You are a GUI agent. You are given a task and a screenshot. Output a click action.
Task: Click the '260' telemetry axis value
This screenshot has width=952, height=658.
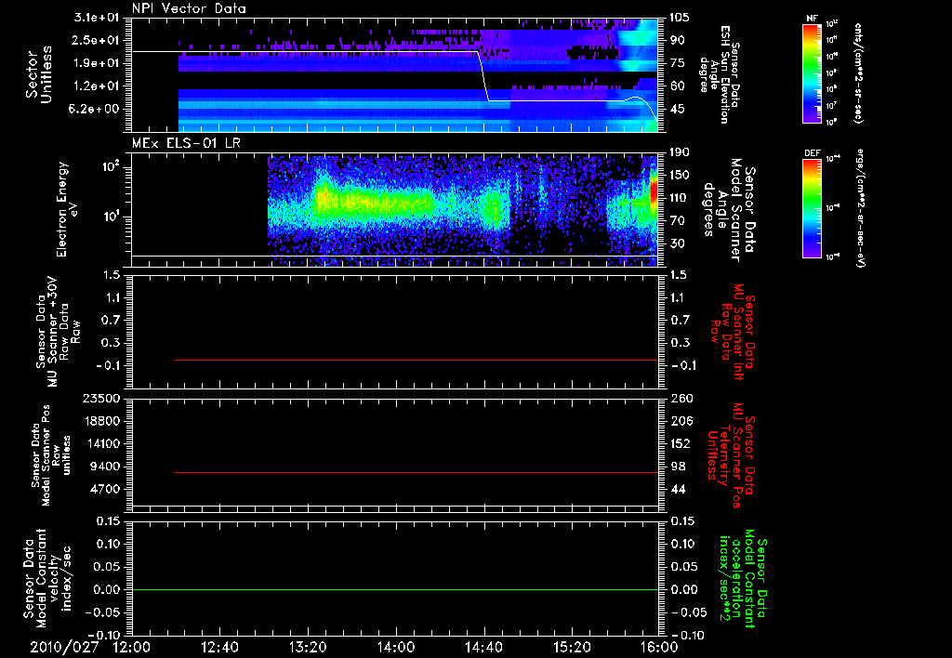[x=681, y=398]
